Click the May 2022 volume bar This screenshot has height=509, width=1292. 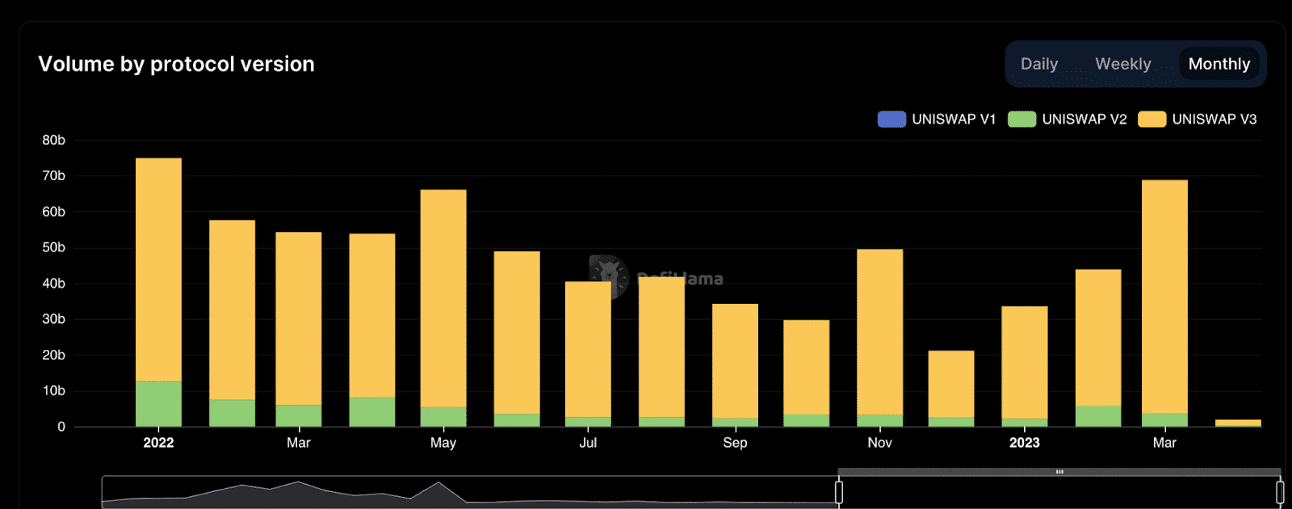click(443, 308)
